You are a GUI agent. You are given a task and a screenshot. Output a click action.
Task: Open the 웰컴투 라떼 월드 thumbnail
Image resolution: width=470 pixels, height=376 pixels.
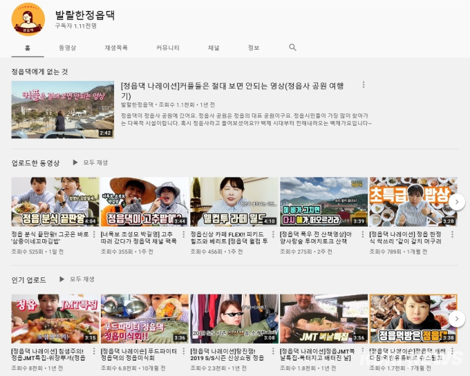234,202
